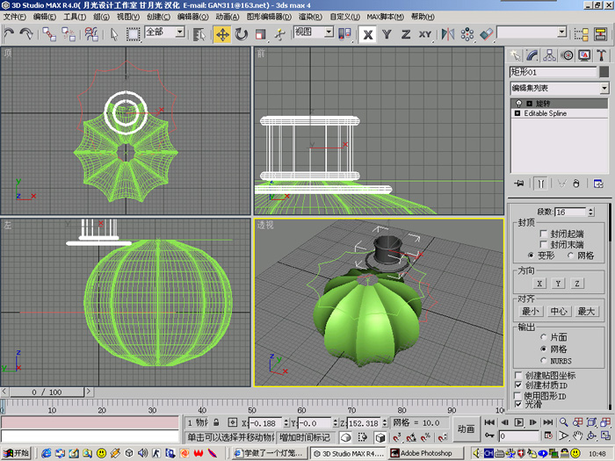Restrict movement to the Z axis
615x461 pixels.
coord(406,34)
